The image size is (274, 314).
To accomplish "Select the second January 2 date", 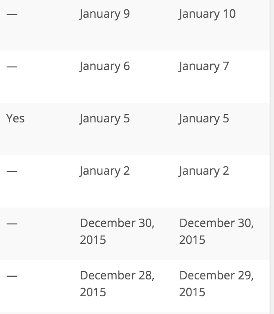I will (204, 171).
